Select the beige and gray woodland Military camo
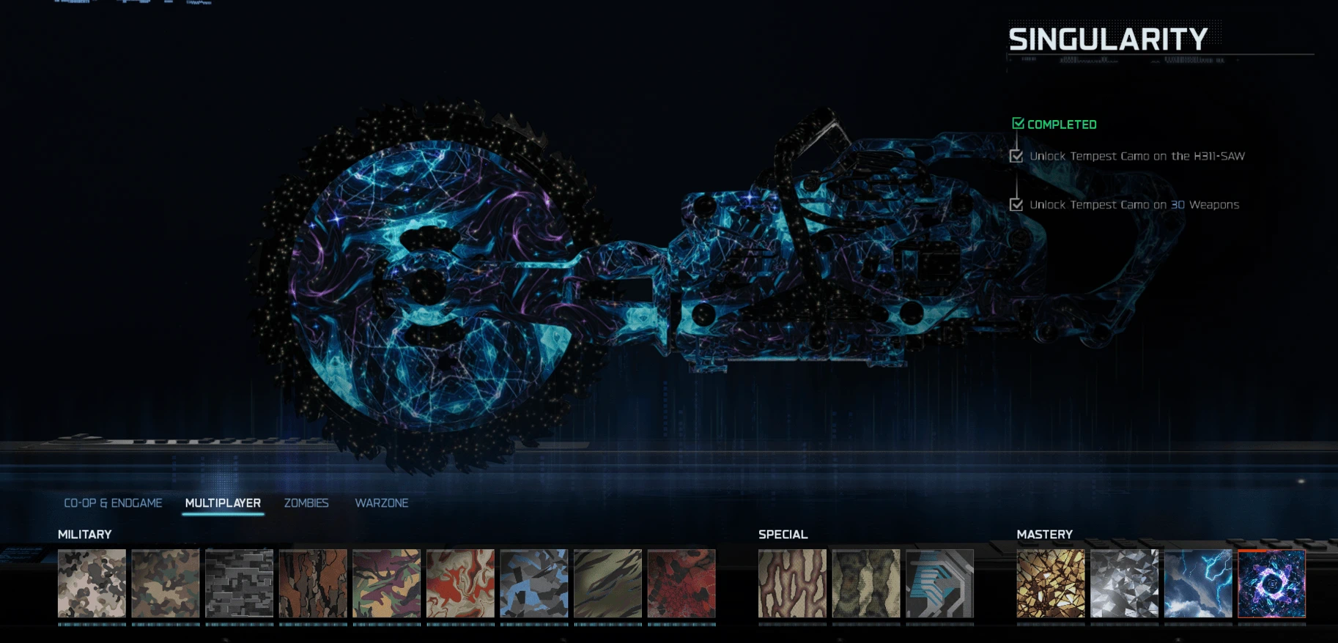1338x643 pixels. tap(92, 584)
